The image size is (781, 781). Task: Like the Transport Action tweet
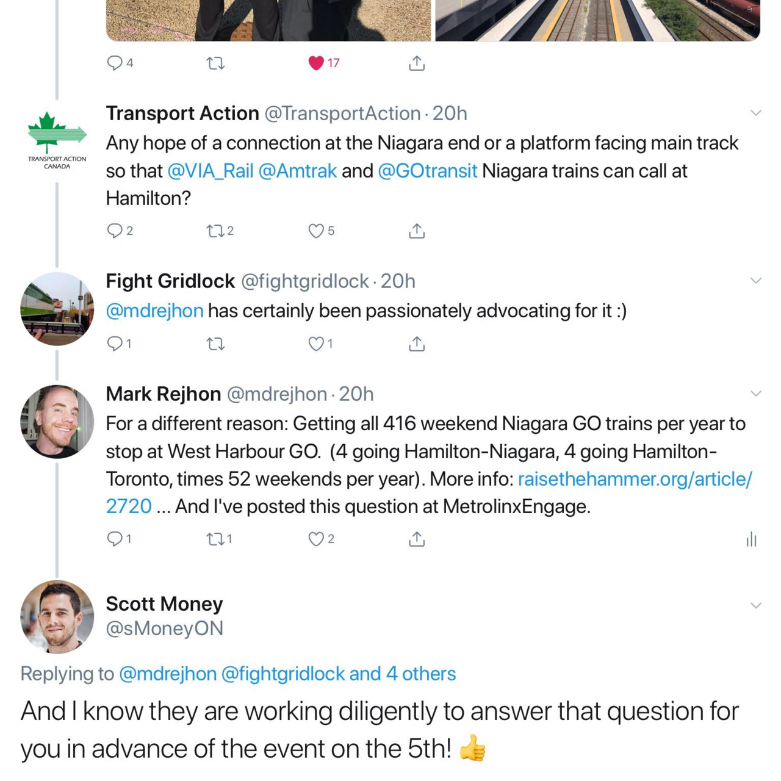point(316,231)
